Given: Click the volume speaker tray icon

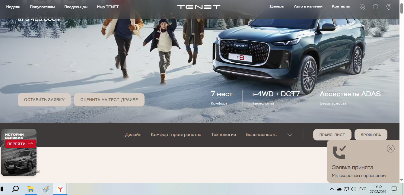Looking at the screenshot, I should click(x=354, y=189).
